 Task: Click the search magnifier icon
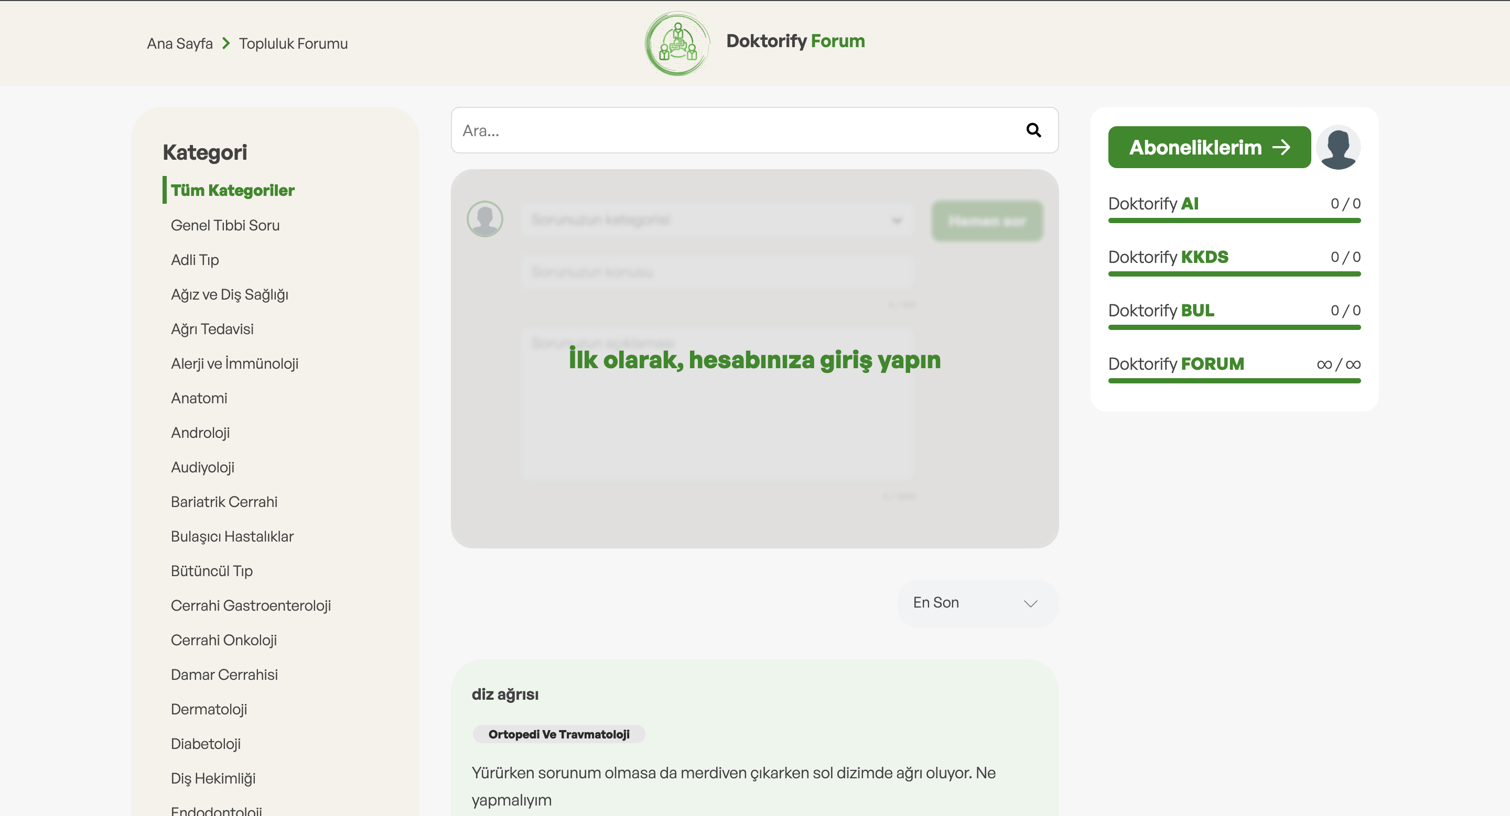coord(1033,130)
